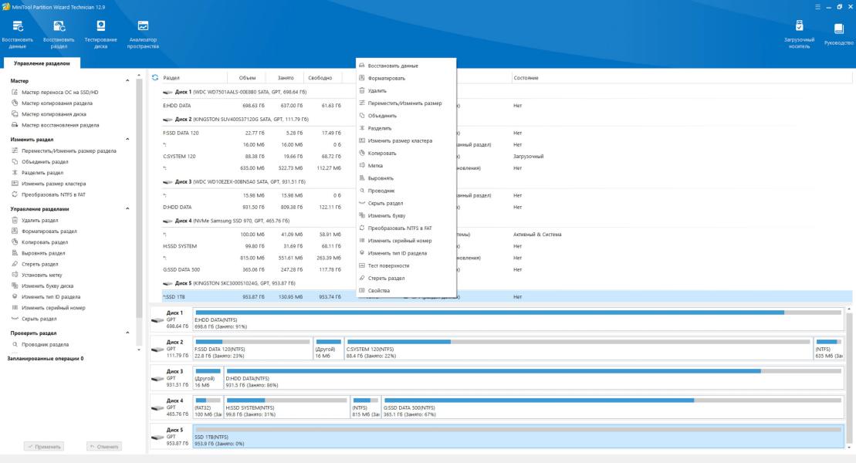Select Удалить in the context menu

tap(406, 90)
